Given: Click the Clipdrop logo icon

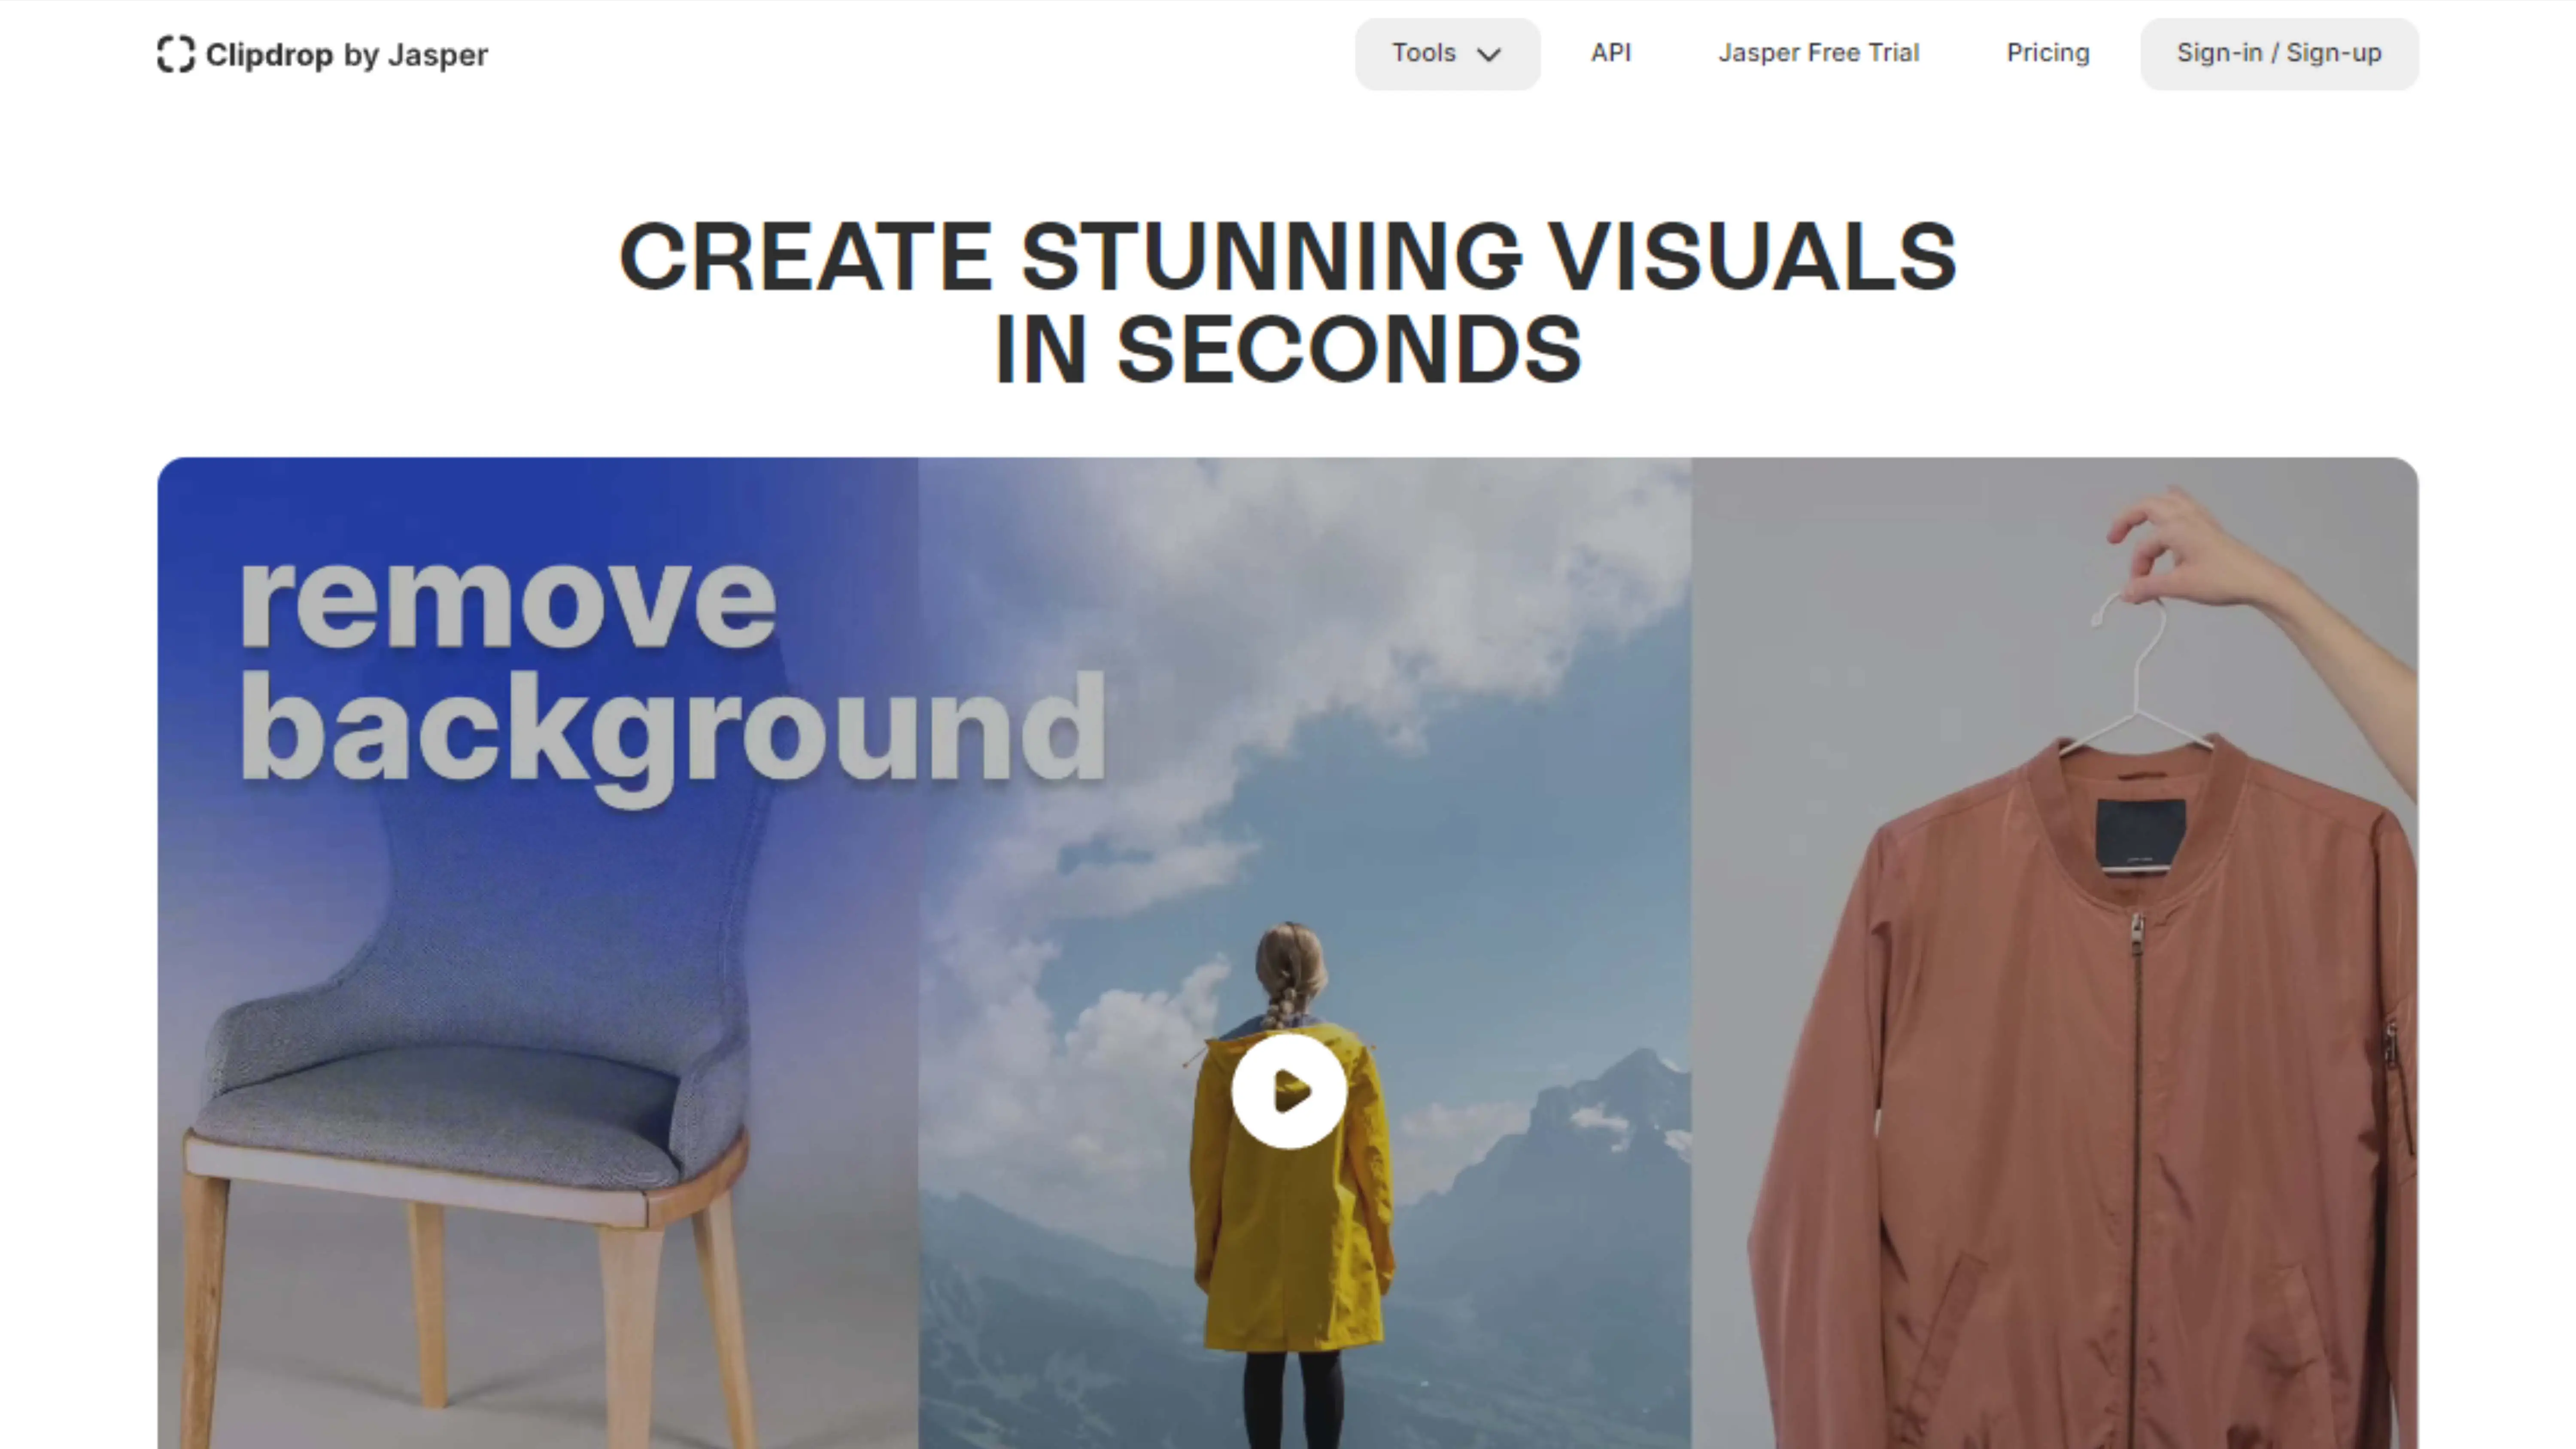Looking at the screenshot, I should coord(176,54).
